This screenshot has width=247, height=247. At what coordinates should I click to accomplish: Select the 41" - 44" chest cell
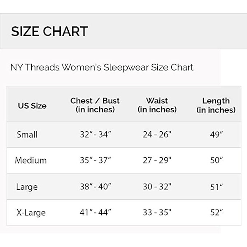click(x=96, y=212)
